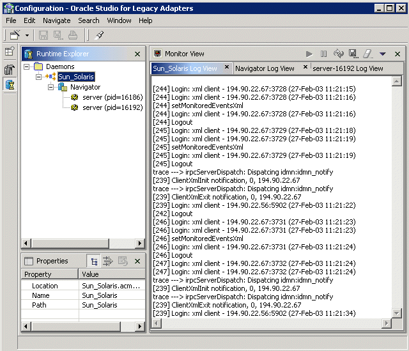Viewport: 409px width, 351px height.
Task: Click Runtime Explorer scroll left arrow
Action: pyautogui.click(x=26, y=244)
